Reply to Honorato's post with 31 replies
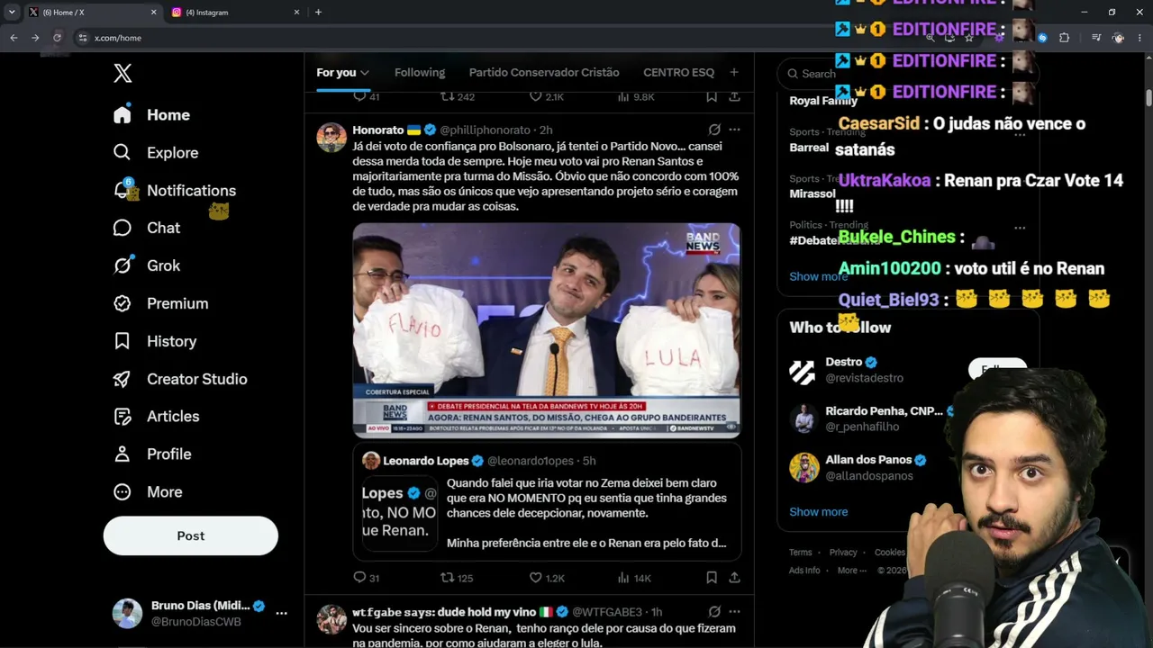The width and height of the screenshot is (1153, 648). 366,578
